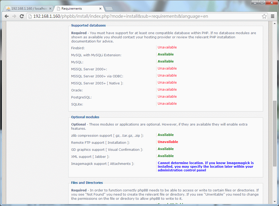This screenshot has height=206, width=279.
Task: Click the browser forward arrow
Action: tap(14, 16)
